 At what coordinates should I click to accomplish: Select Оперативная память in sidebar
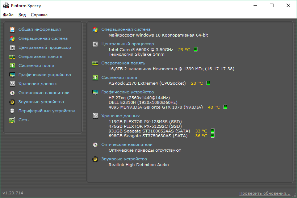coord(40,56)
